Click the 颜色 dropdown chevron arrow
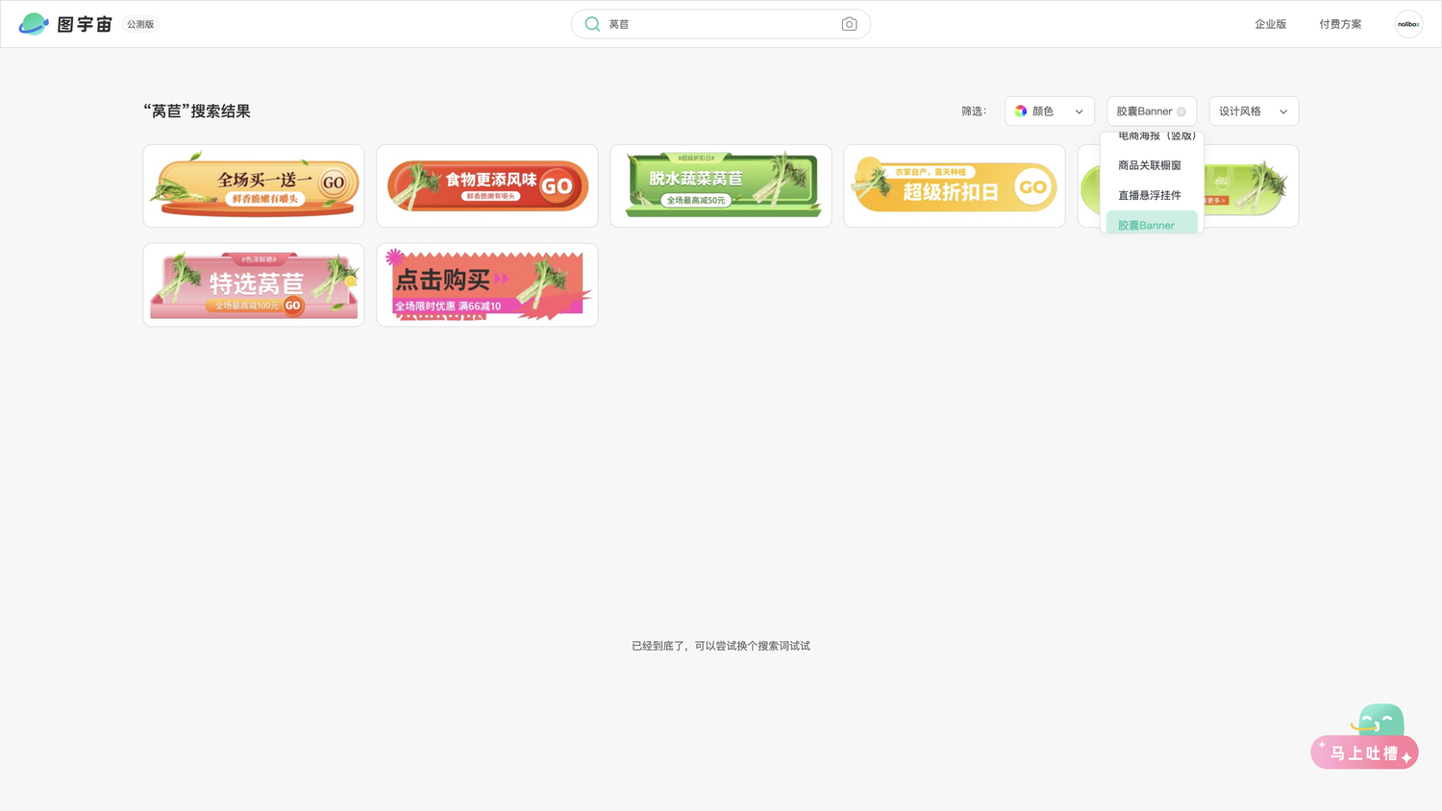This screenshot has width=1442, height=811. click(1079, 111)
